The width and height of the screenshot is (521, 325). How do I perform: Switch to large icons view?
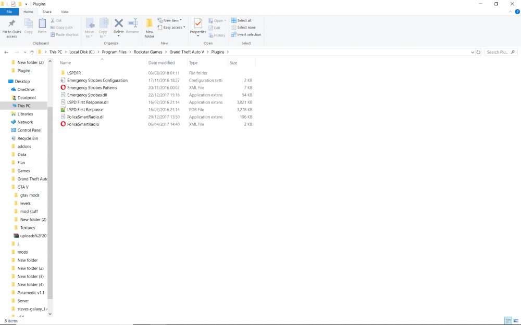[x=516, y=321]
